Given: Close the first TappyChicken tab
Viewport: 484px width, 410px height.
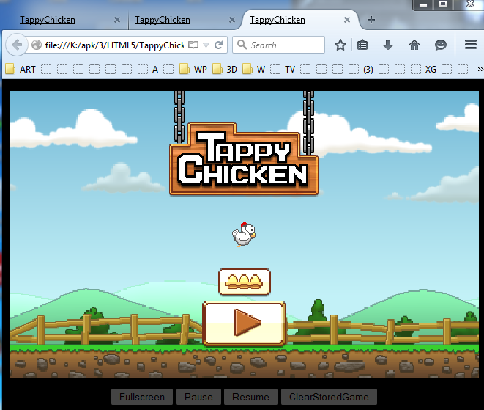Looking at the screenshot, I should coord(117,20).
